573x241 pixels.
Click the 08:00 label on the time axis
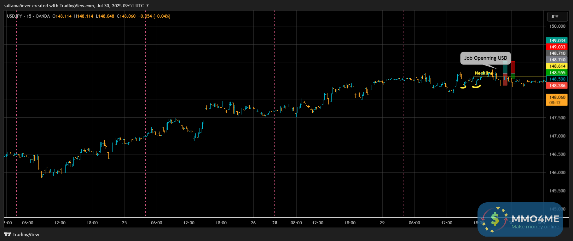click(296, 223)
